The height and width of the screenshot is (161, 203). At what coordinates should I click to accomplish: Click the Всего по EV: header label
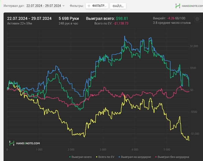pyautogui.click(x=103, y=23)
